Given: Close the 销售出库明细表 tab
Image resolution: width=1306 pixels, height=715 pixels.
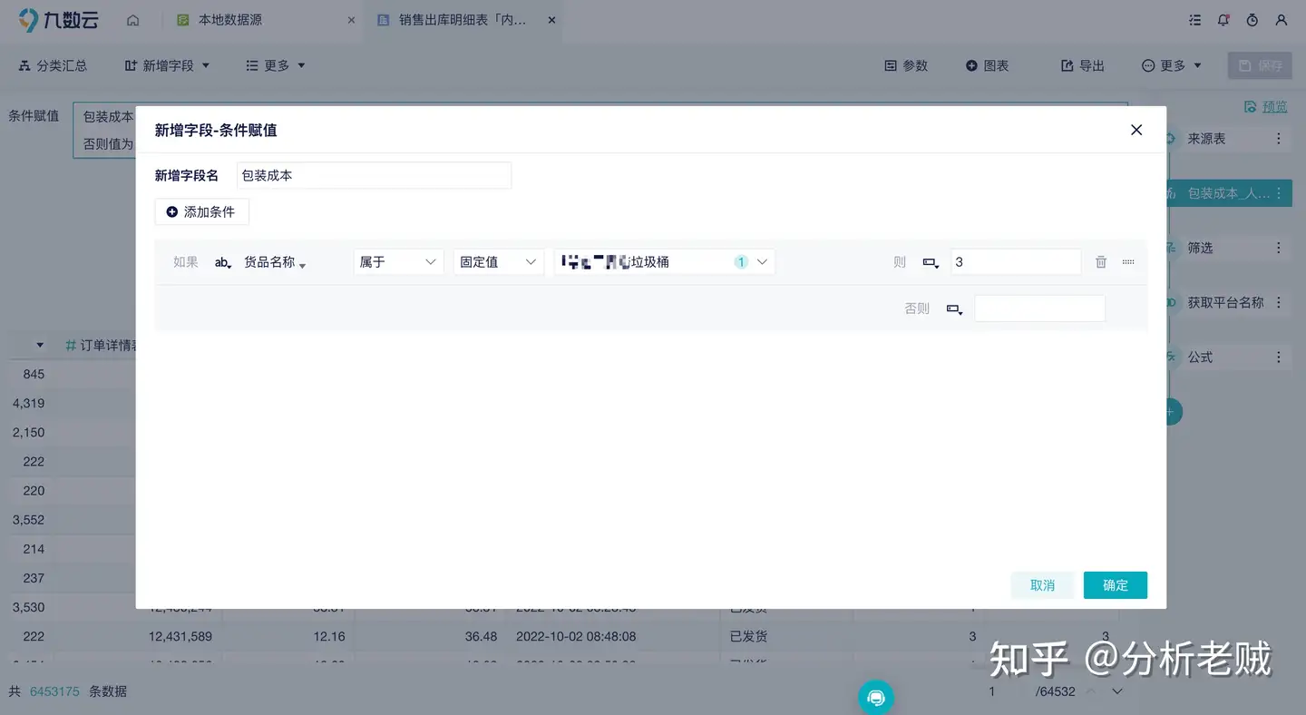Looking at the screenshot, I should click(x=551, y=20).
